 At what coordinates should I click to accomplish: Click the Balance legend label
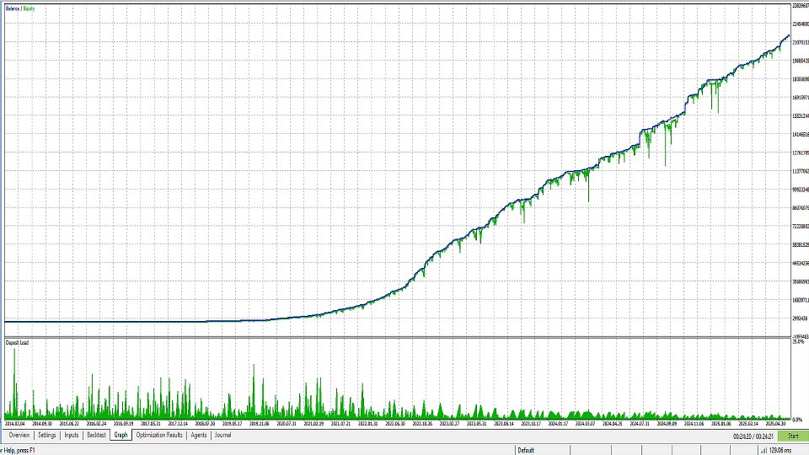pos(13,8)
